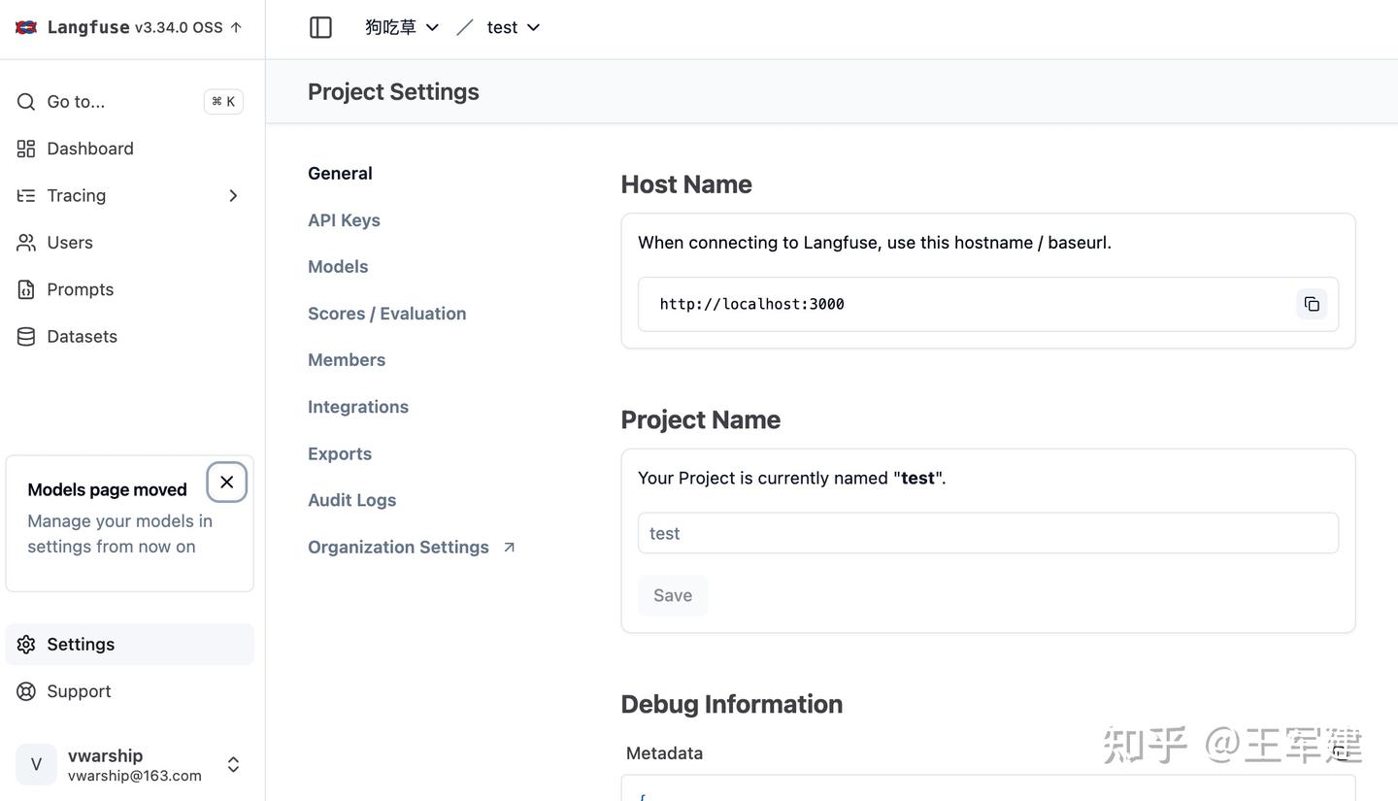Viewport: 1398px width, 801px height.
Task: Open the Audit Logs settings tab
Action: pos(351,500)
